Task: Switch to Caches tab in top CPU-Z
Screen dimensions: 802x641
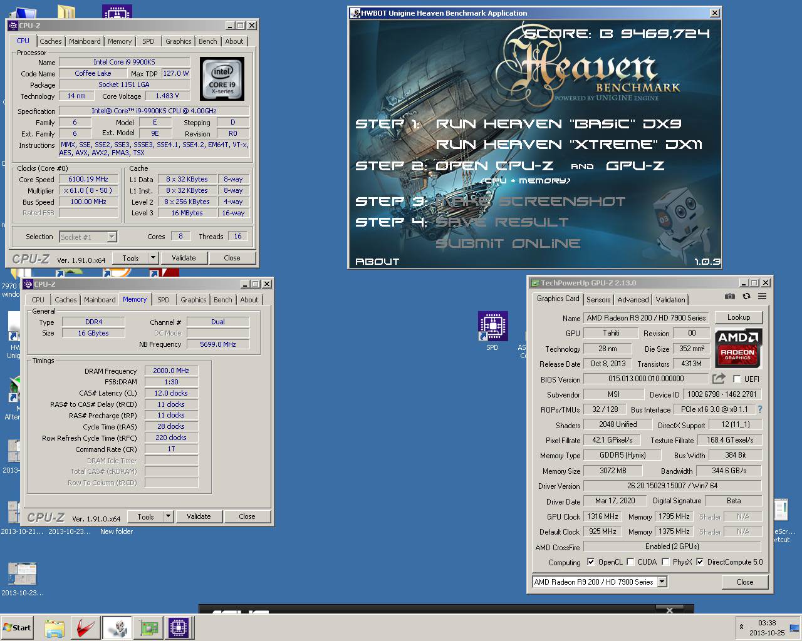Action: pos(51,41)
